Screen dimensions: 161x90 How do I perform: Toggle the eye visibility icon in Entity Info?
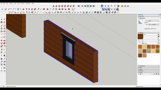pos(149,29)
